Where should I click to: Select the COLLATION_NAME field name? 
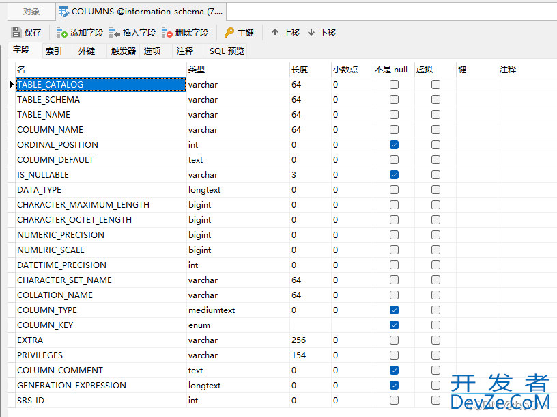tap(55, 295)
